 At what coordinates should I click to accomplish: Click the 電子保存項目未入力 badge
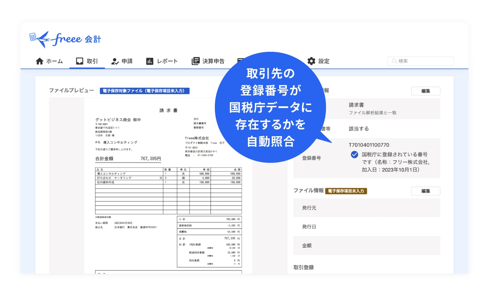346,191
